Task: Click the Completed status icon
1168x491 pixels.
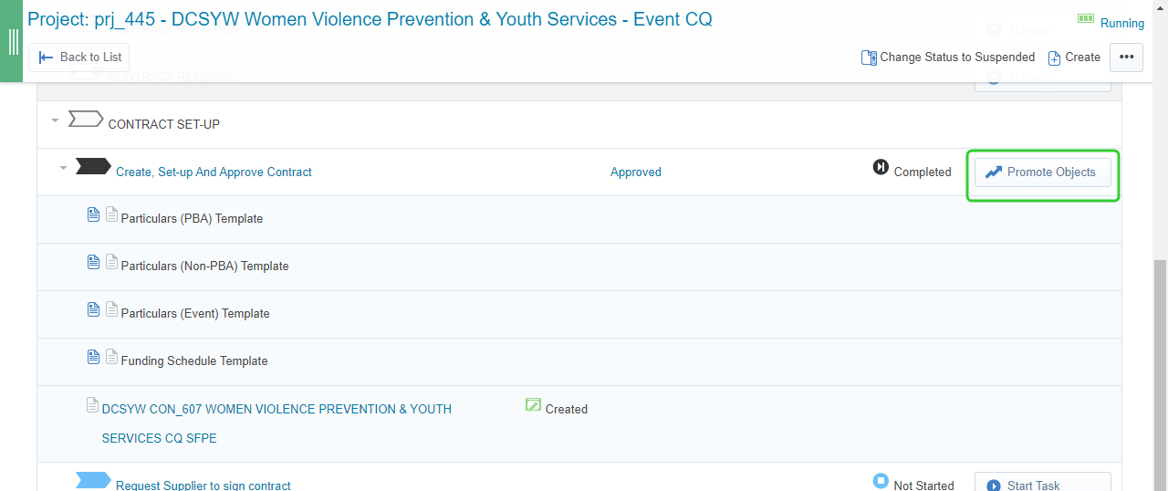Action: (881, 166)
